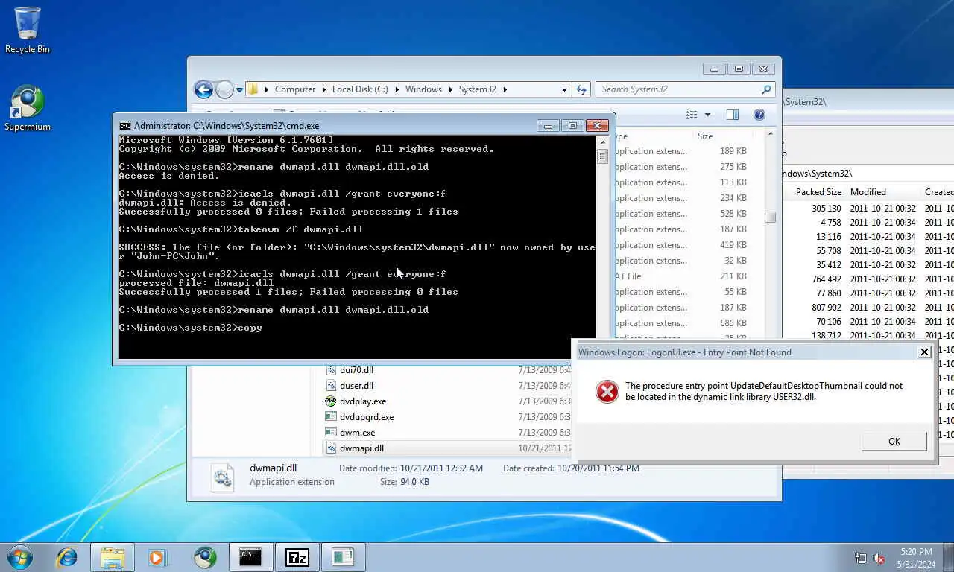Click the magnifier icon in search box
The image size is (954, 572).
[766, 89]
